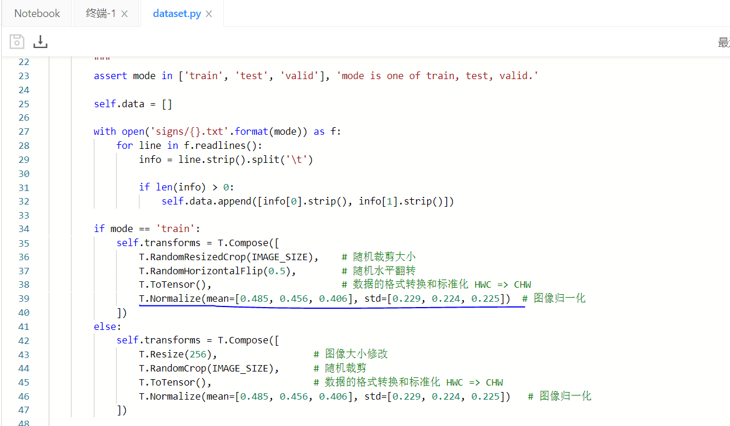The image size is (730, 426).
Task: Click the 随机水平翻转 comment
Action: (x=378, y=271)
